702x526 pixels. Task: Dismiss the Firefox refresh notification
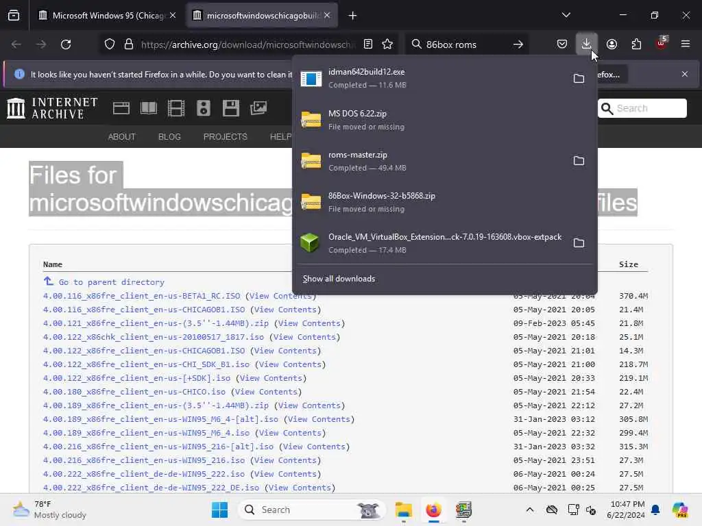pos(685,74)
